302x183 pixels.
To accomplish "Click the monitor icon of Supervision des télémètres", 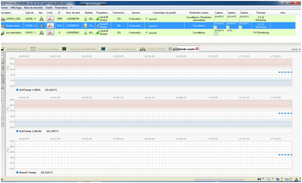I will 64,49.
